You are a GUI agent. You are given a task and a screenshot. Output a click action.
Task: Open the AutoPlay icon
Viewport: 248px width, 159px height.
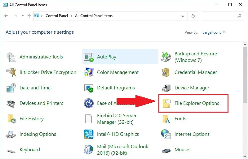(x=89, y=57)
